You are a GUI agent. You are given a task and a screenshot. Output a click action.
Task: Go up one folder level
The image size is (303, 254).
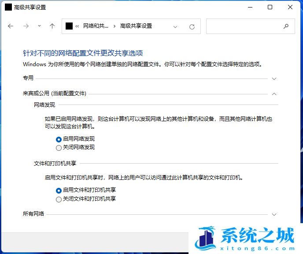point(52,26)
